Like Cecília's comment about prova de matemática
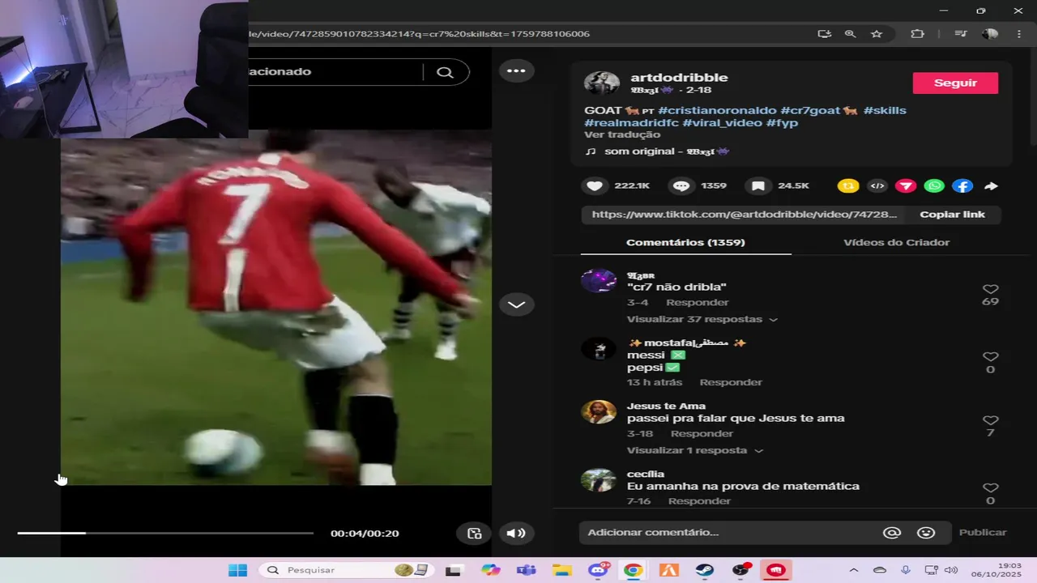The height and width of the screenshot is (583, 1037). (x=990, y=487)
